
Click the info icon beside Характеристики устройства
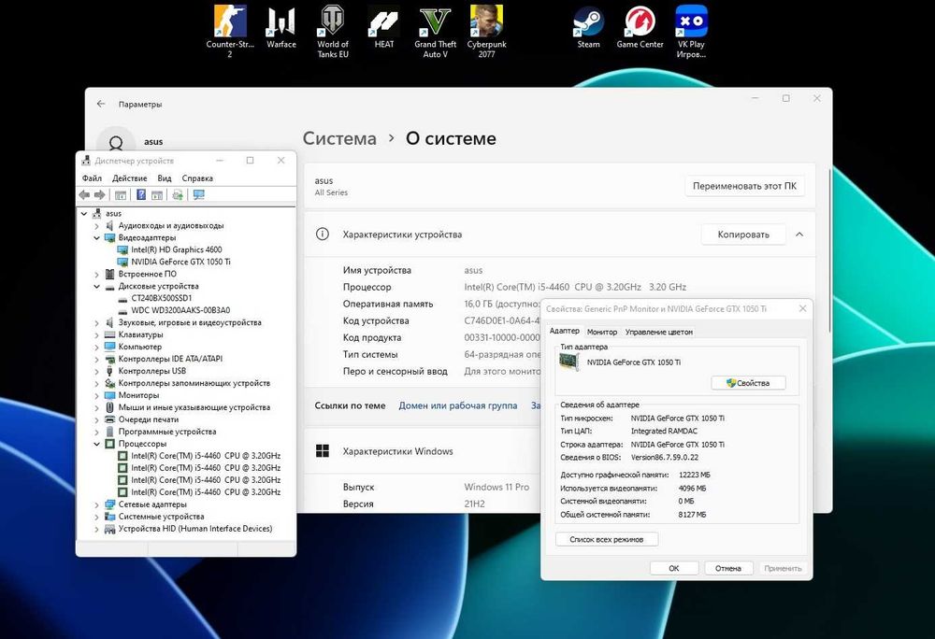[322, 234]
